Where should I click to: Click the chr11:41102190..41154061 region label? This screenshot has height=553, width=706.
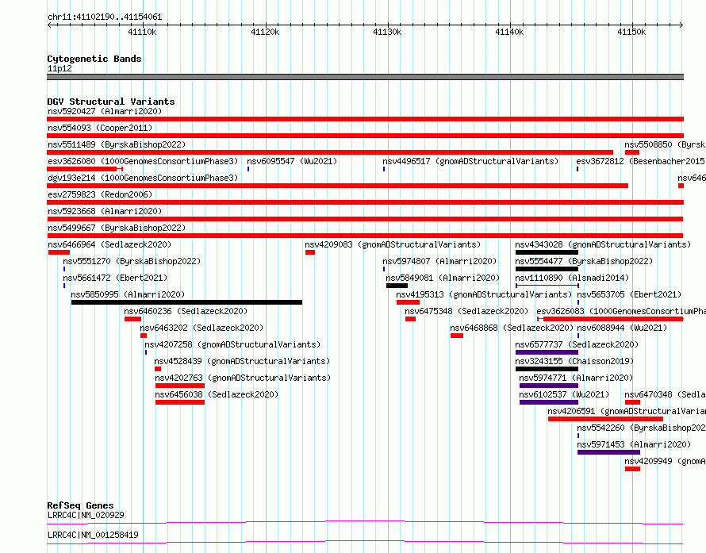point(105,17)
